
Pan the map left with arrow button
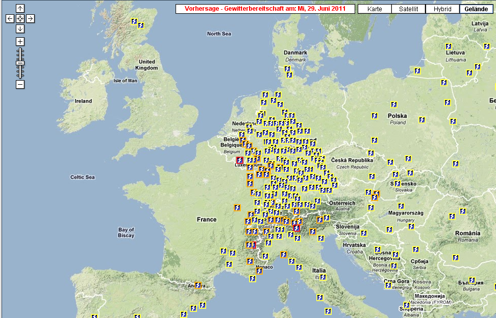pyautogui.click(x=10, y=19)
